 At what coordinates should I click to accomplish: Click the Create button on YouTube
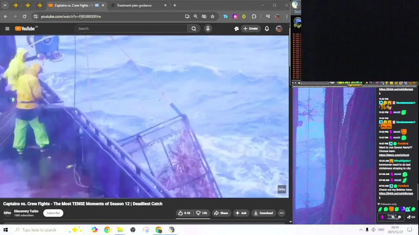[x=250, y=29]
